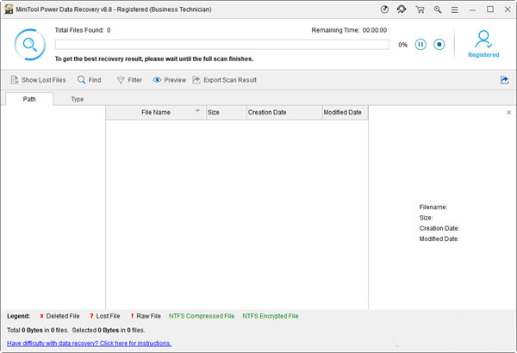Open the data recovery instructions link

(89, 343)
